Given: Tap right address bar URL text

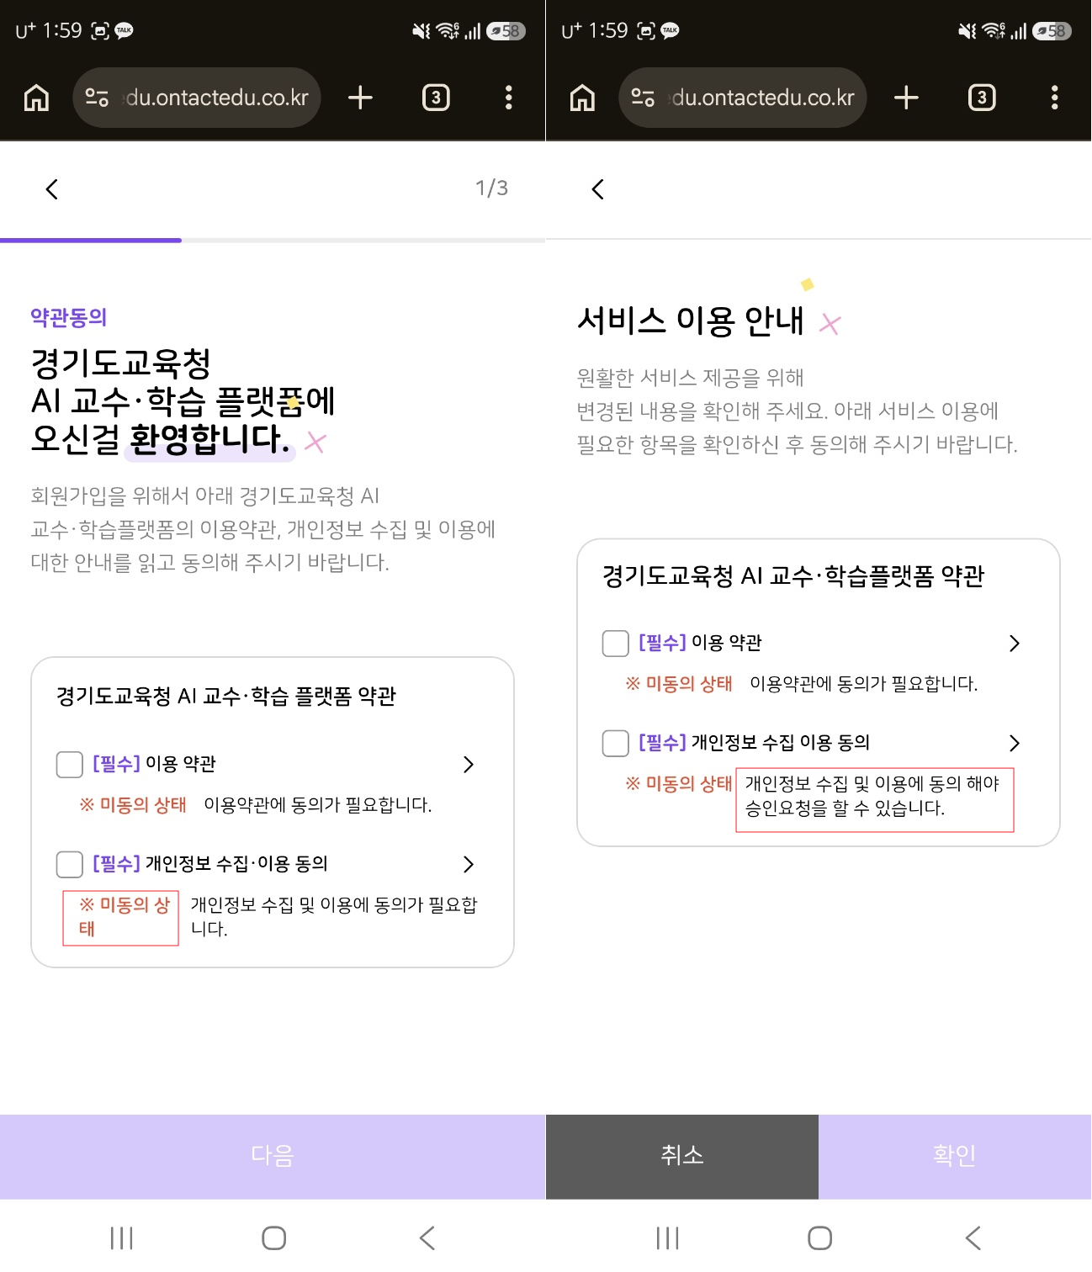Looking at the screenshot, I should pyautogui.click(x=763, y=98).
